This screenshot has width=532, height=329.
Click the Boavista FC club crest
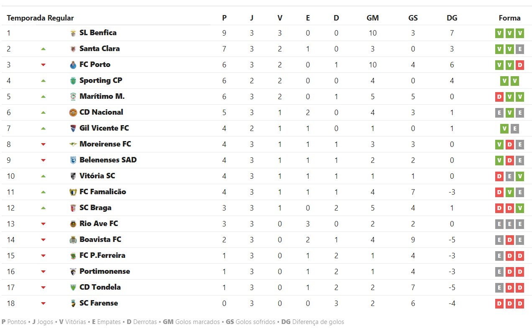click(73, 240)
